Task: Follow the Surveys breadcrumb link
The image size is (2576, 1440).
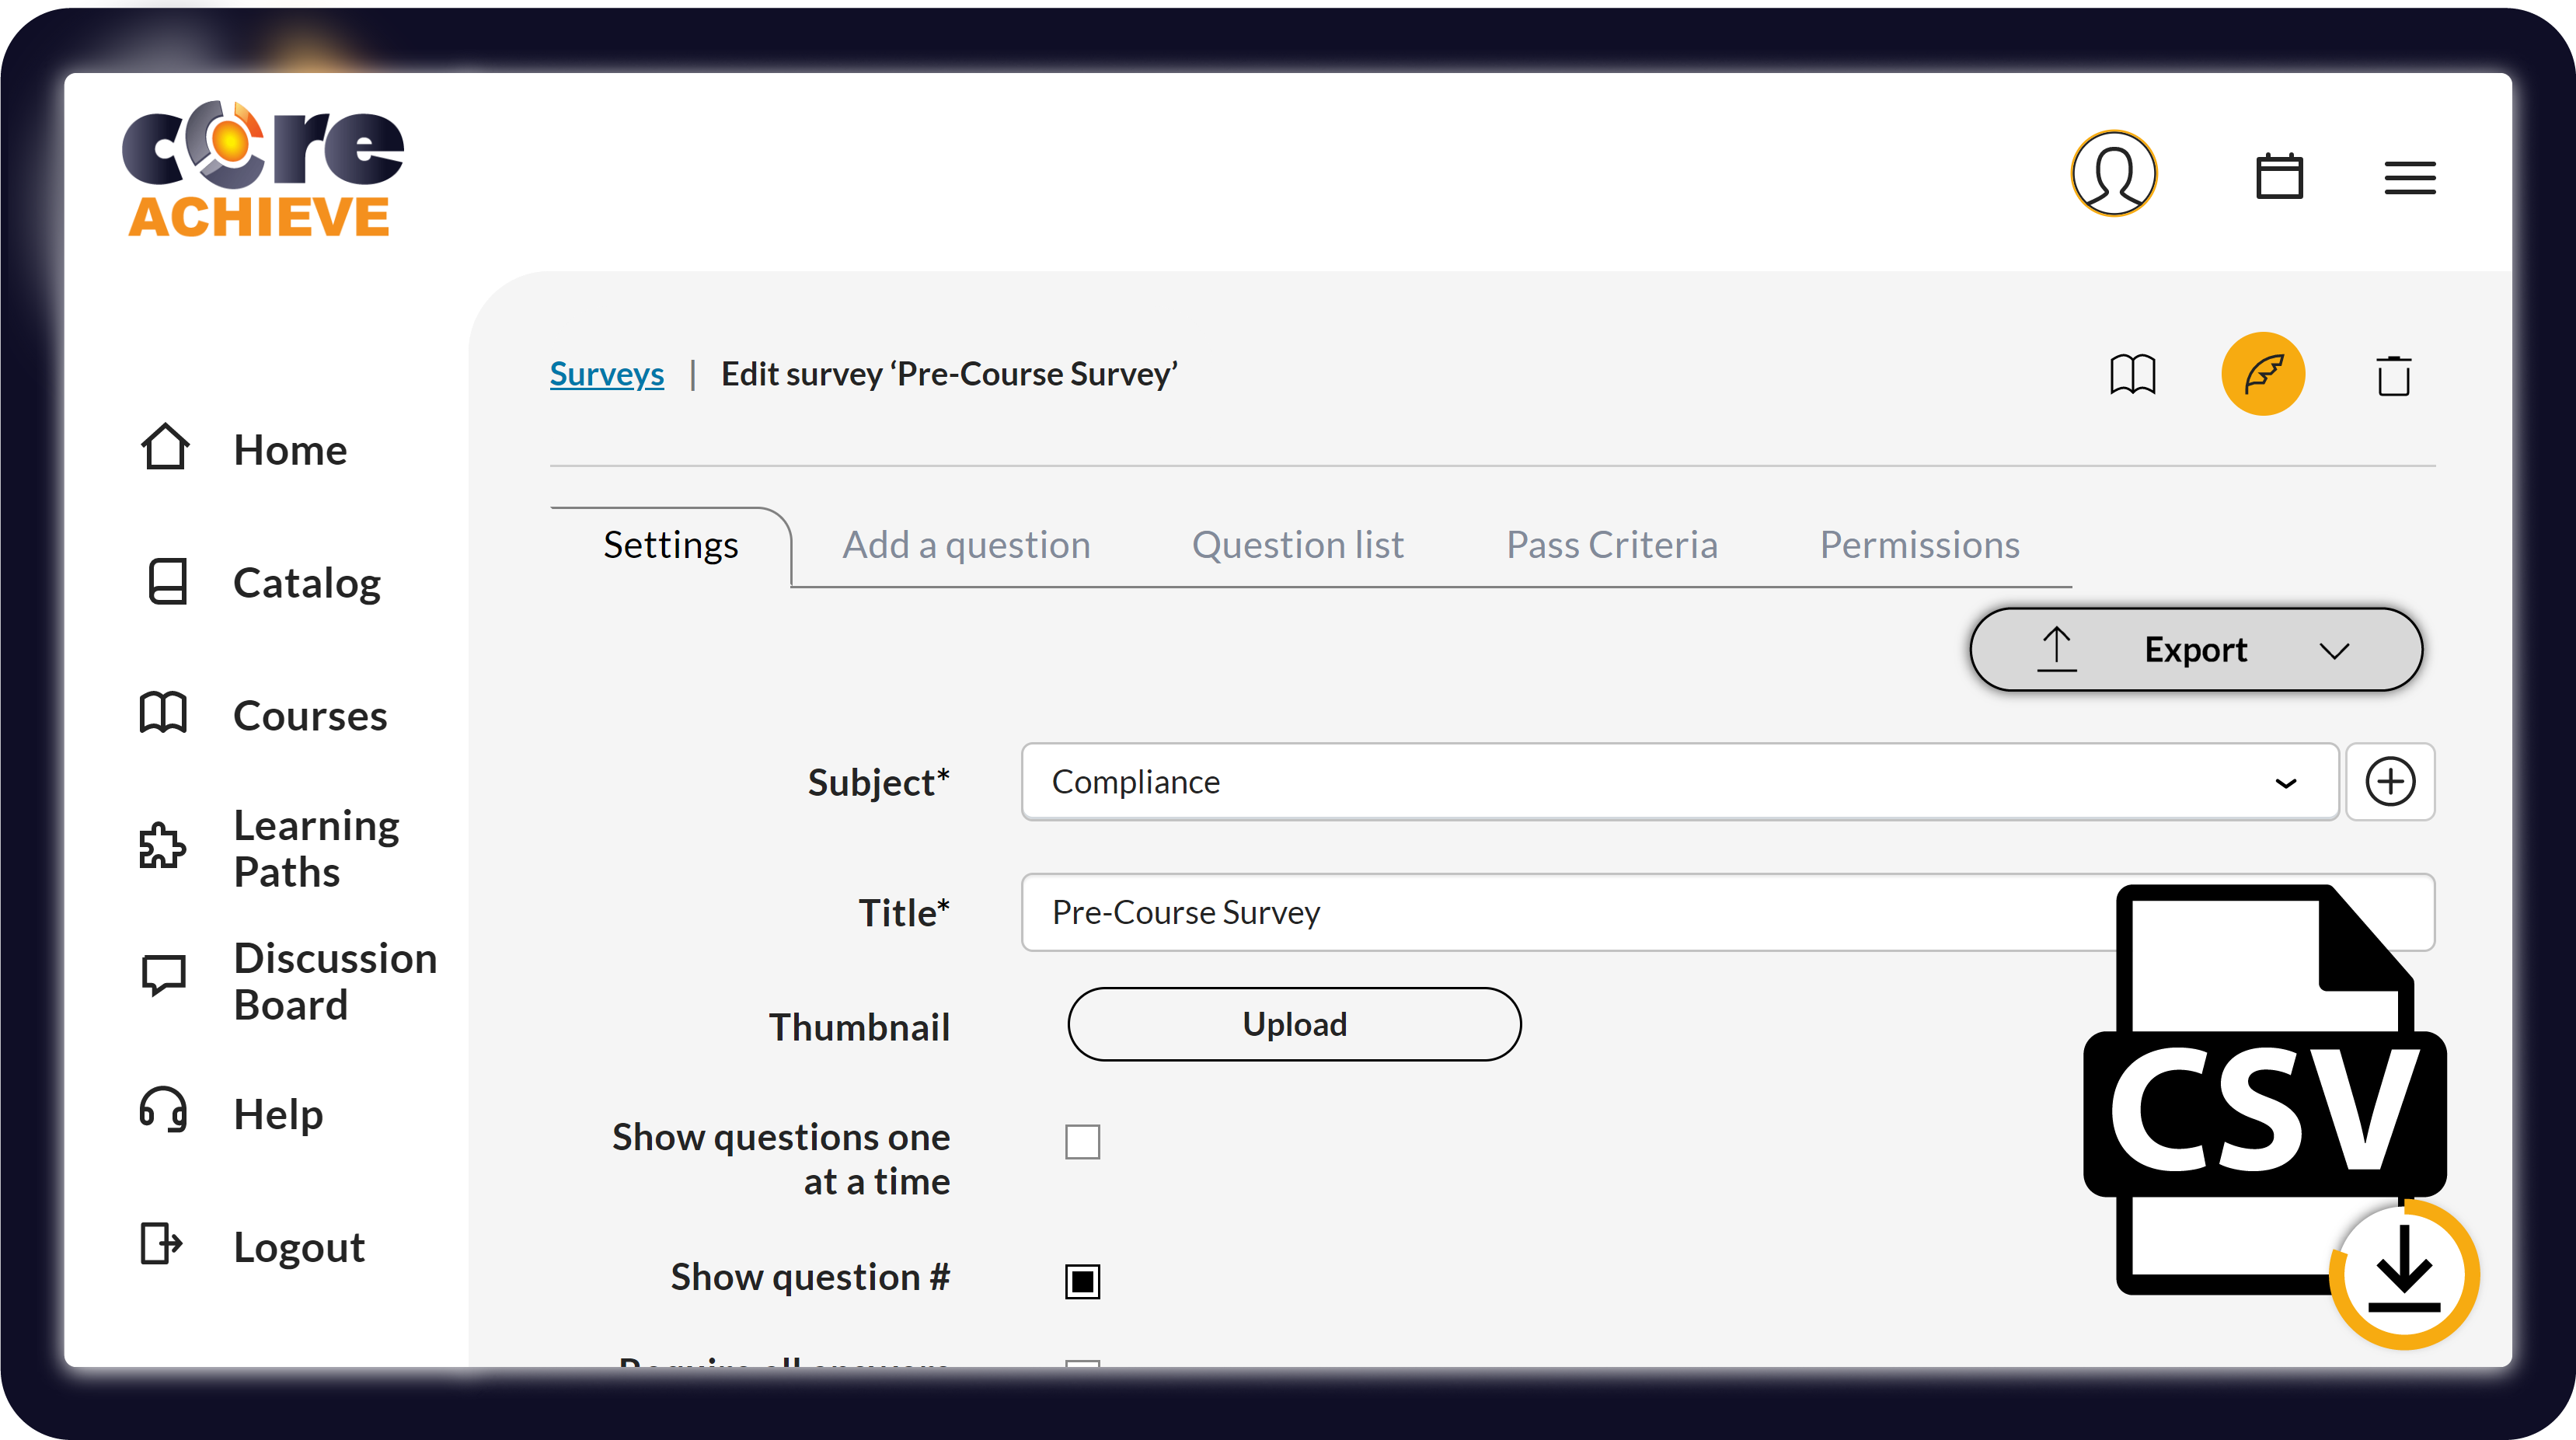Action: (607, 374)
